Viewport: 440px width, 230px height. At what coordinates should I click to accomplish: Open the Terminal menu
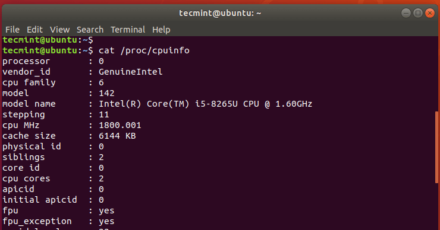click(x=128, y=30)
